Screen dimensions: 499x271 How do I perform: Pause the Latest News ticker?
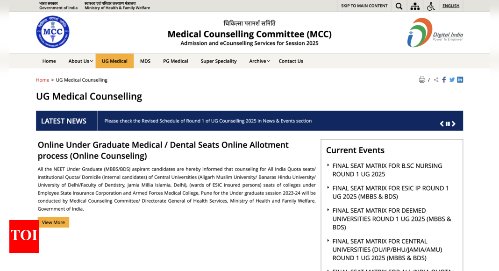click(x=448, y=124)
